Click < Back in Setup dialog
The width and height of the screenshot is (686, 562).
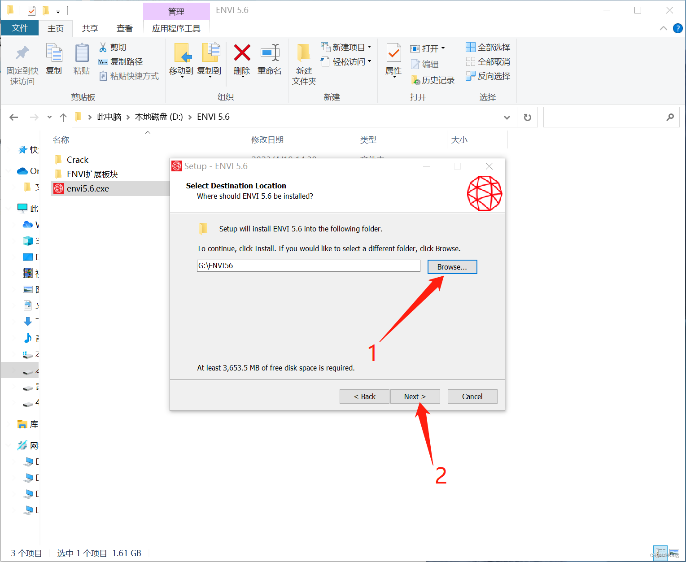[364, 396]
